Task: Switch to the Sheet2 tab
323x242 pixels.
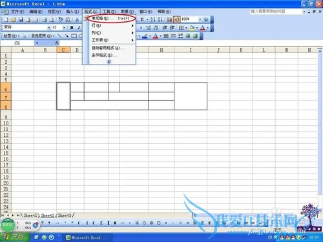Action: [48, 215]
